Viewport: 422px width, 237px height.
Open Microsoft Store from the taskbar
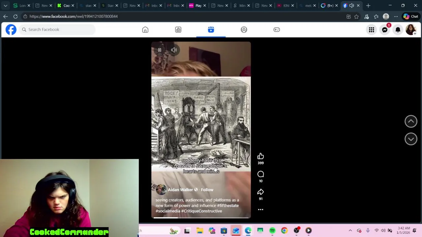click(224, 231)
